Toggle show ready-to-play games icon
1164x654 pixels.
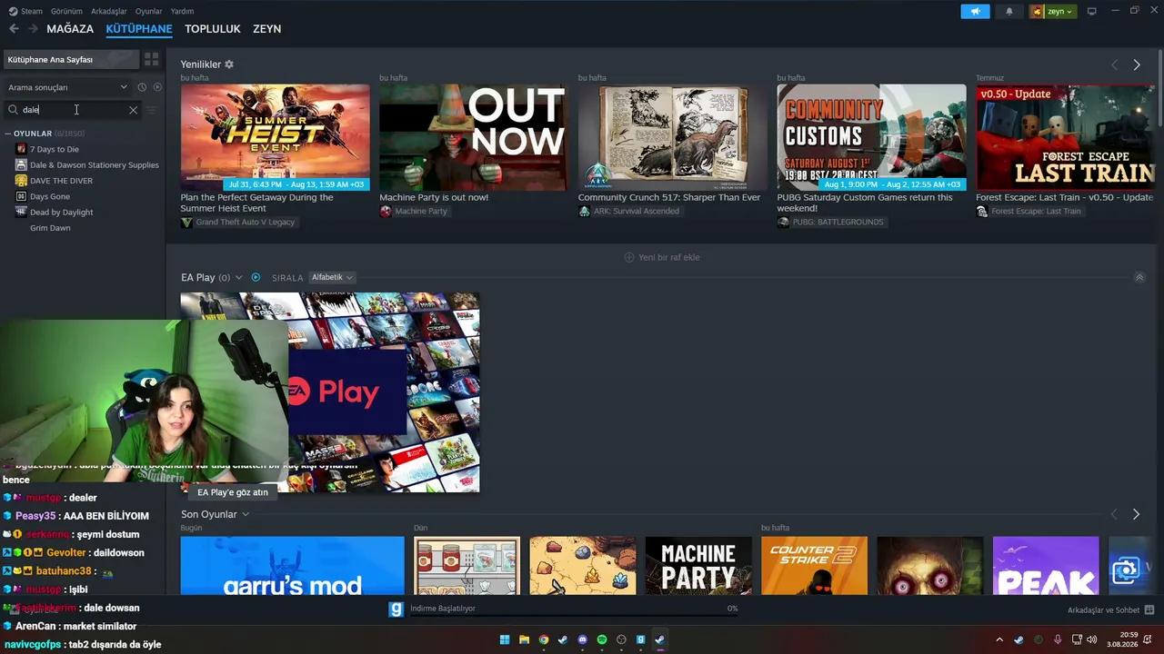(x=157, y=87)
